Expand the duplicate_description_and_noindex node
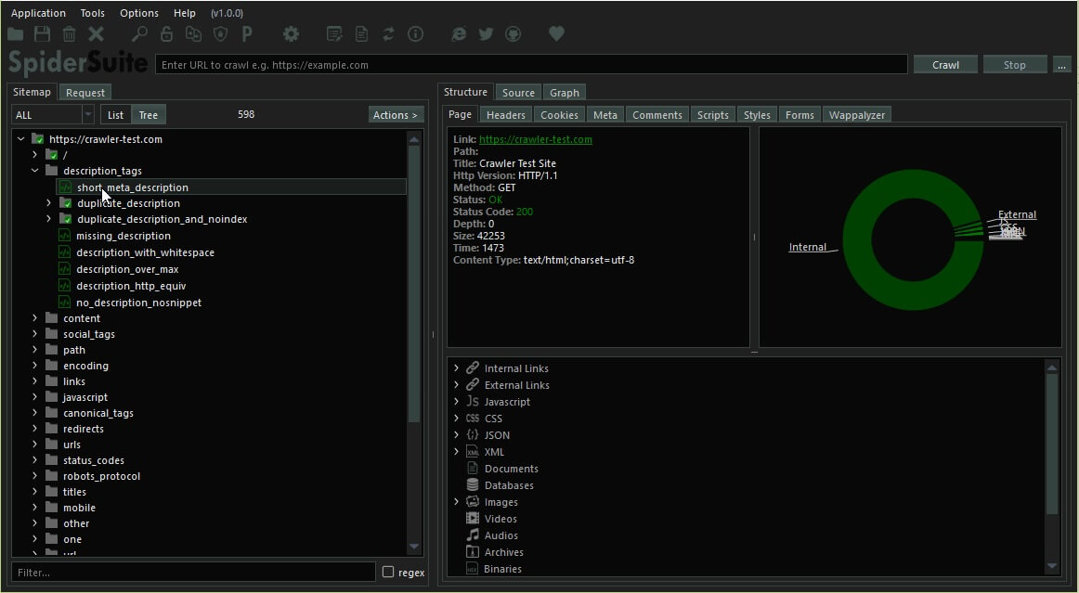 tap(49, 219)
